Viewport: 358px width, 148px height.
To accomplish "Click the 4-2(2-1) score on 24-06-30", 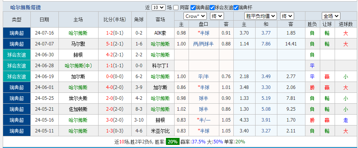I will (115, 55).
